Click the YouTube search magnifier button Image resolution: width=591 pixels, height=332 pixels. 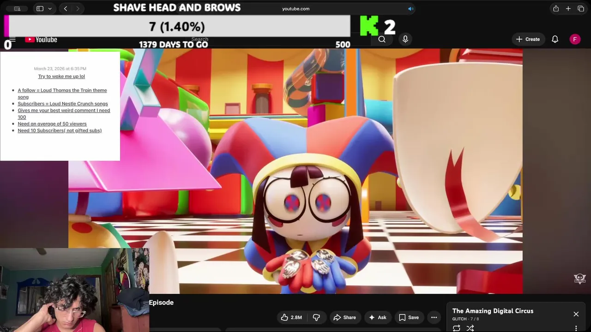(x=382, y=39)
